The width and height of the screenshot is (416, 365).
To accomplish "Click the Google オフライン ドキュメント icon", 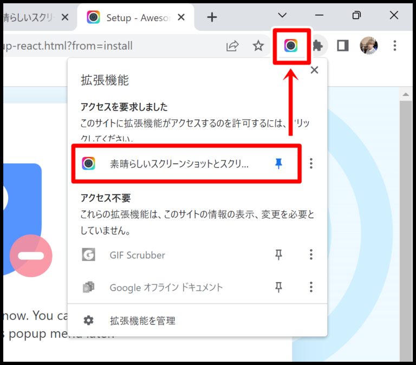I will (88, 287).
